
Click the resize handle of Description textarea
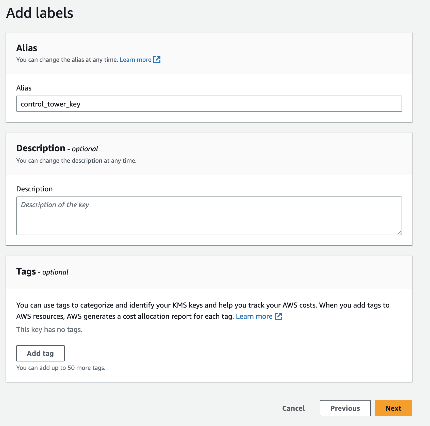coord(399,232)
